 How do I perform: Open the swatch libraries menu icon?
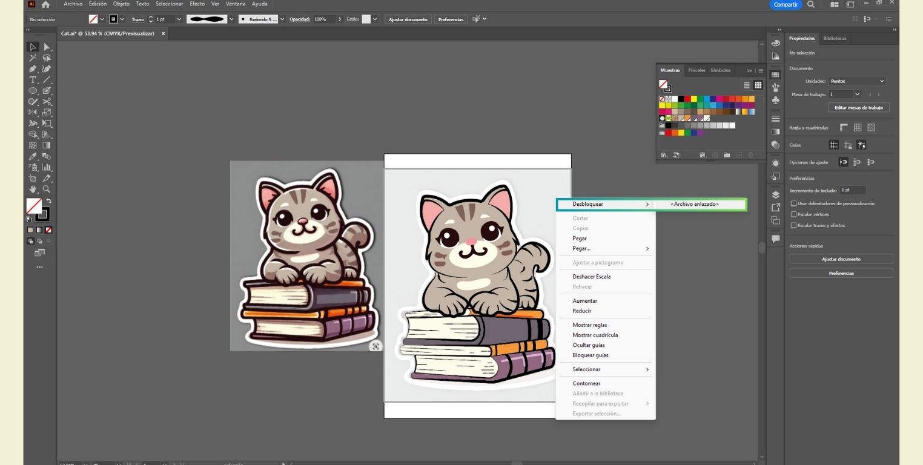click(664, 155)
